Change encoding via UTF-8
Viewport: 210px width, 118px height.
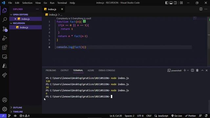(x=140, y=116)
